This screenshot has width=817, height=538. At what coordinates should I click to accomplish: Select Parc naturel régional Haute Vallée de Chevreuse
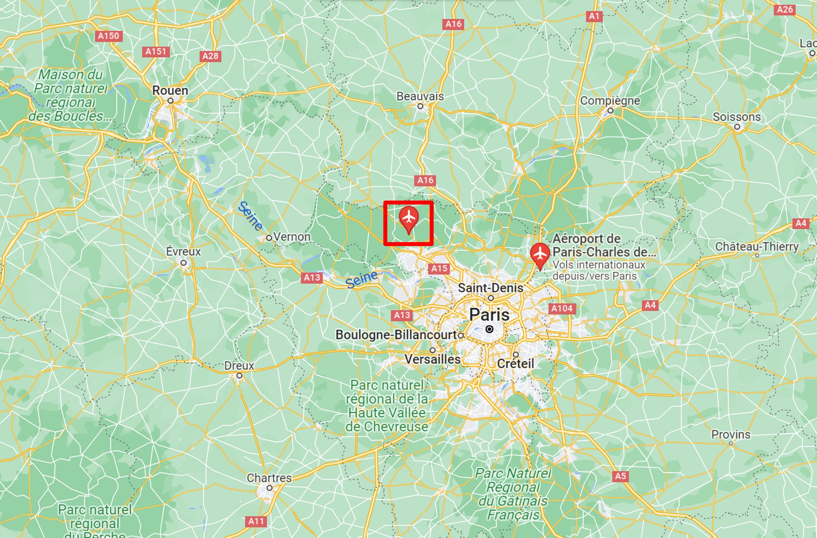[x=387, y=406]
